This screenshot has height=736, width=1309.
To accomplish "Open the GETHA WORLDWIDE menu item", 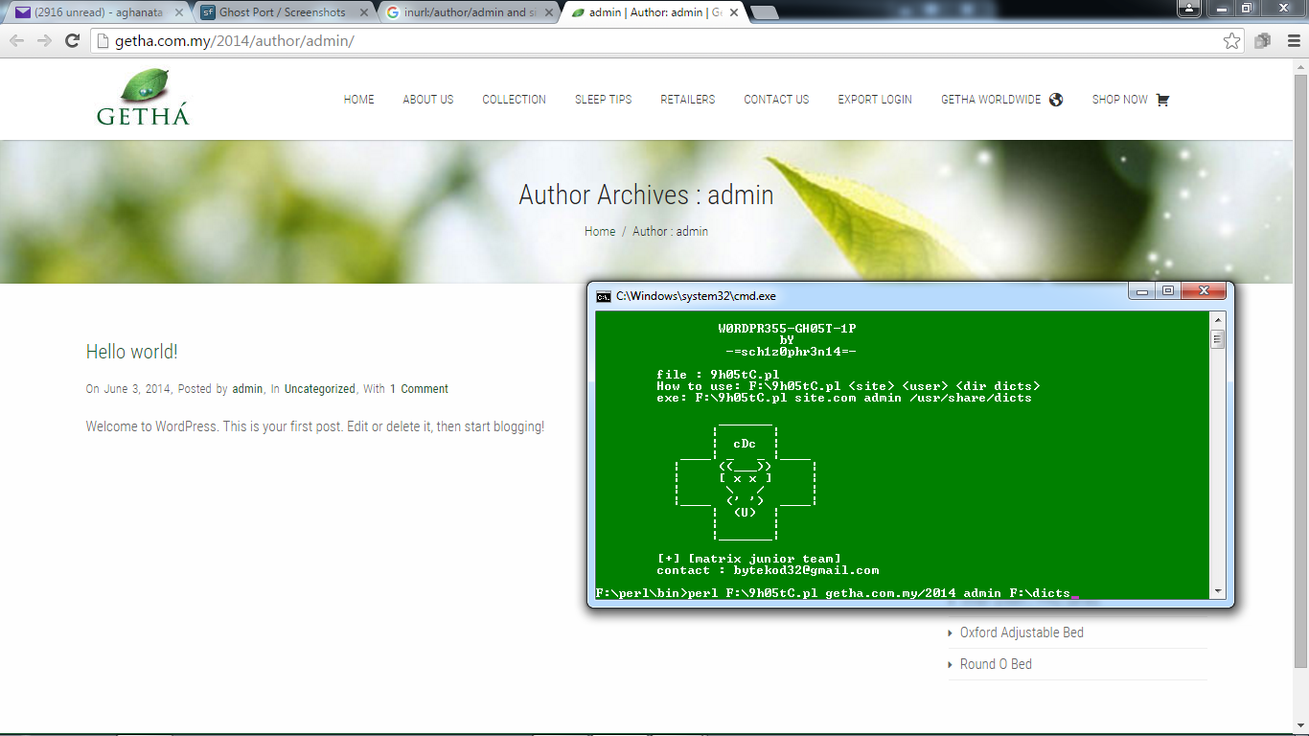I will [x=991, y=100].
